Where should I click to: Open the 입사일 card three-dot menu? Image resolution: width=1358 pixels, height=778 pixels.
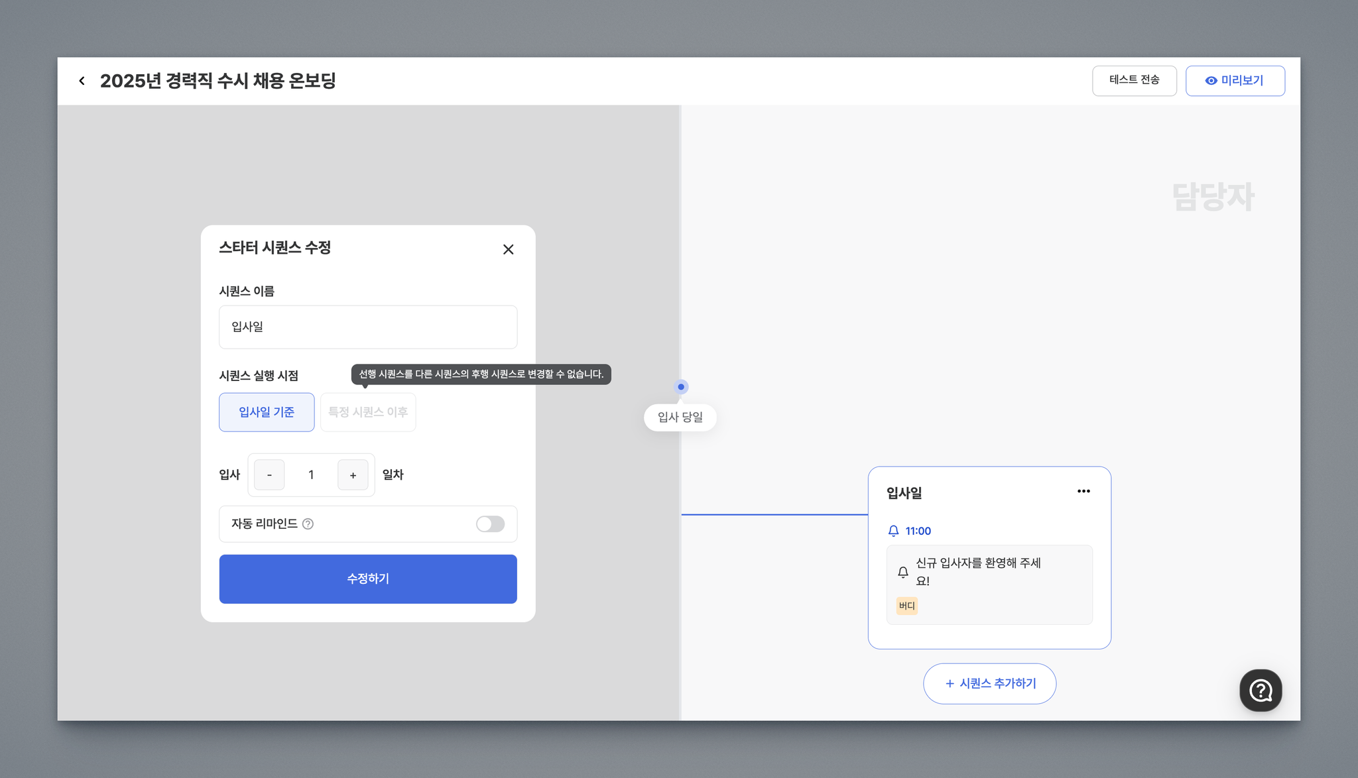coord(1083,491)
